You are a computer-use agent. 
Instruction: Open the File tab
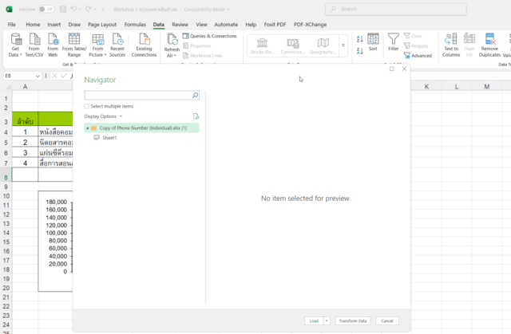pyautogui.click(x=12, y=25)
